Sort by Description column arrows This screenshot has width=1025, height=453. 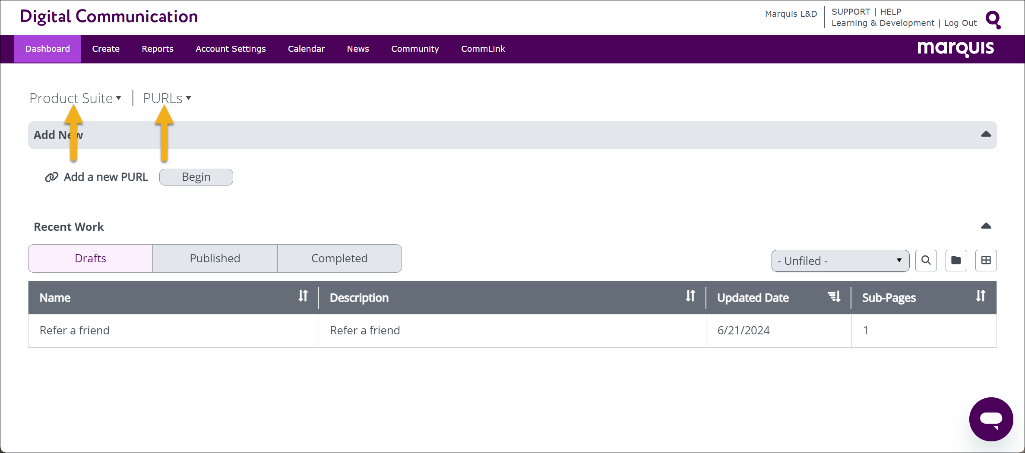[690, 296]
